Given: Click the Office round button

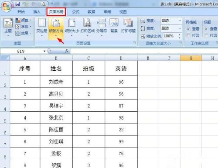Looking at the screenshot, I should [7, 7].
